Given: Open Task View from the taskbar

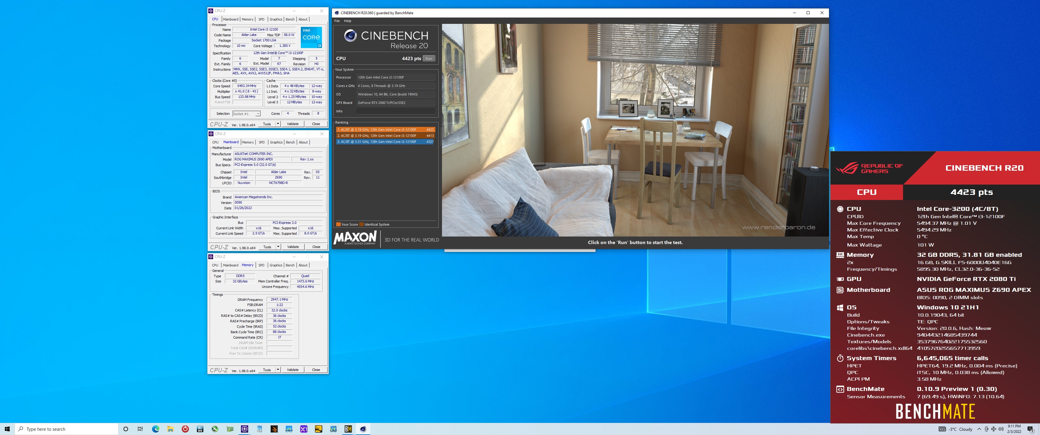Looking at the screenshot, I should [140, 429].
